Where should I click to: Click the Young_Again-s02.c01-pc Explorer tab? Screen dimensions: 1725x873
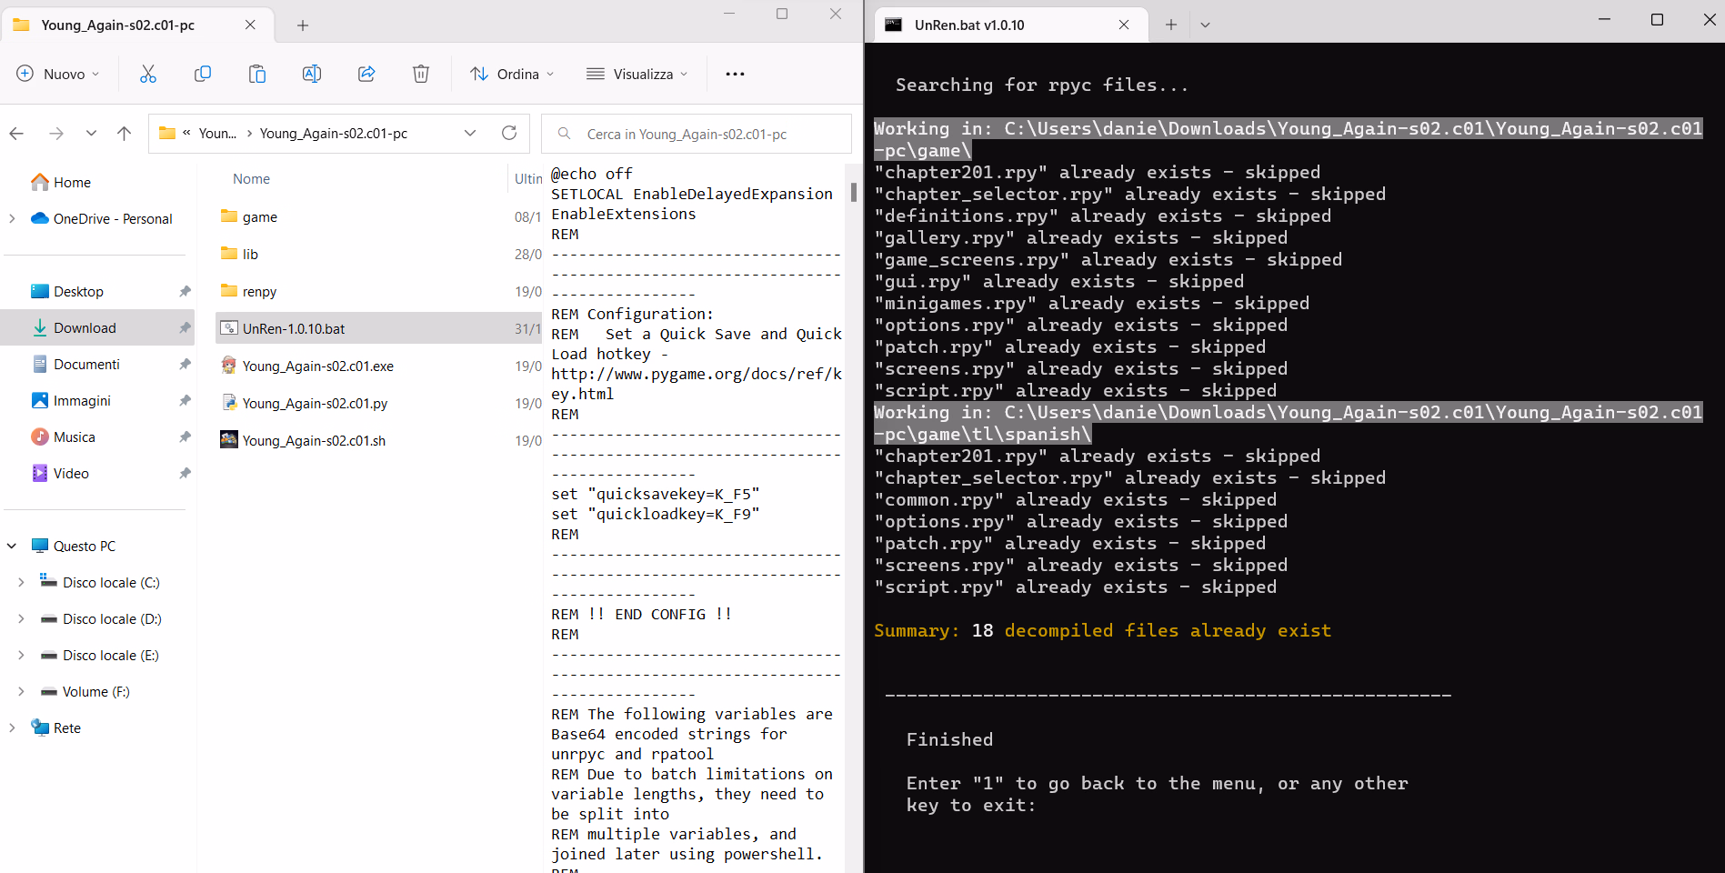[118, 25]
